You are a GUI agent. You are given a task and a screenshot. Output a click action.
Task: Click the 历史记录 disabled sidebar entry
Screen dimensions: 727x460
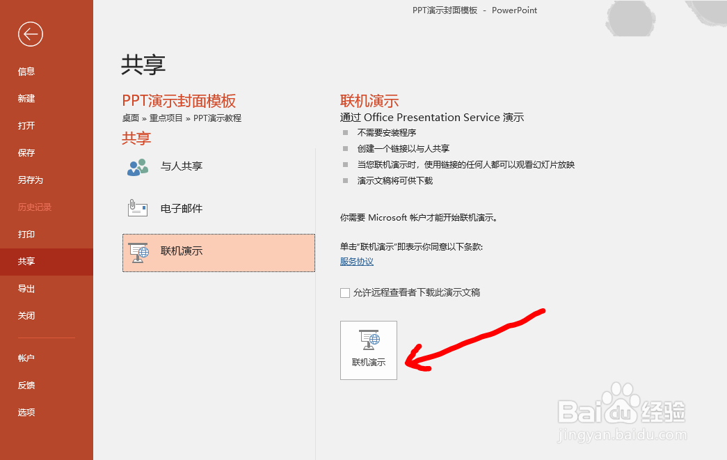pyautogui.click(x=35, y=207)
